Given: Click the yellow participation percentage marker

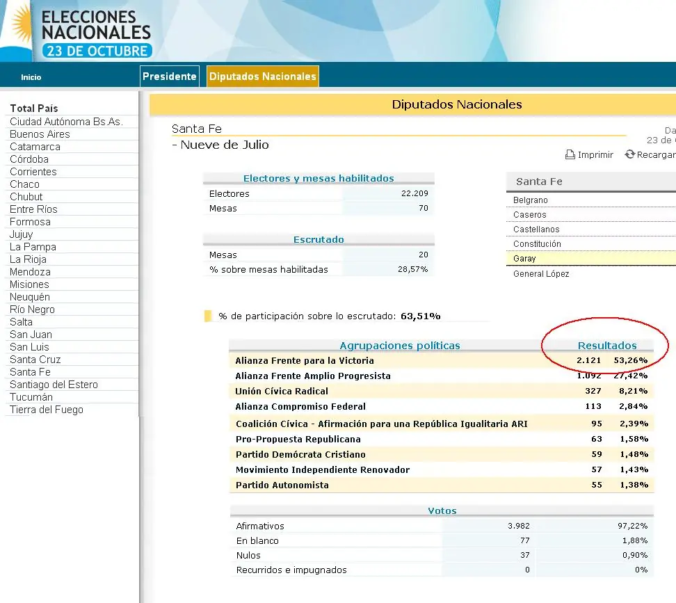Looking at the screenshot, I should pyautogui.click(x=208, y=316).
